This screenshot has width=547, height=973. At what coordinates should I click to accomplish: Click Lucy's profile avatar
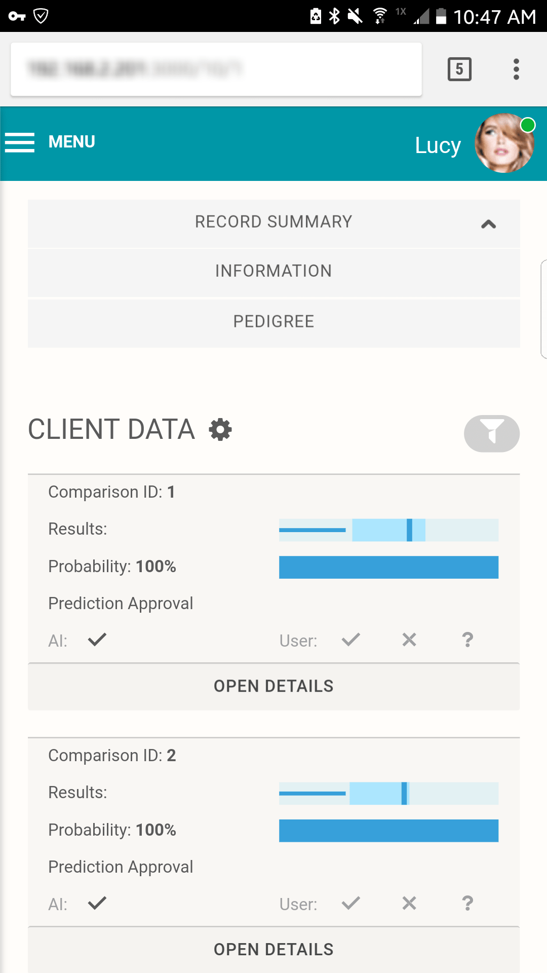505,143
